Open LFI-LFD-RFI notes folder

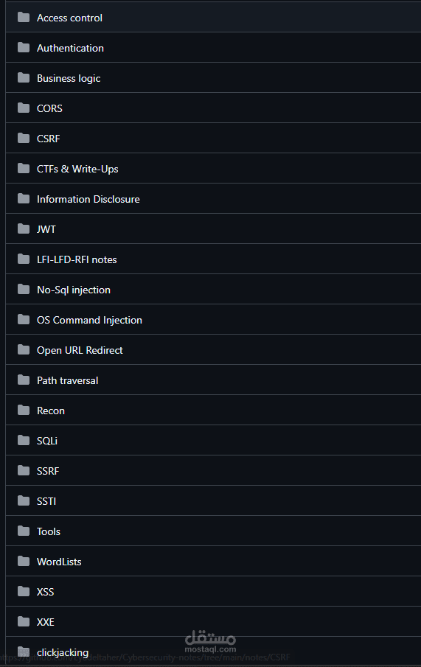pos(77,259)
